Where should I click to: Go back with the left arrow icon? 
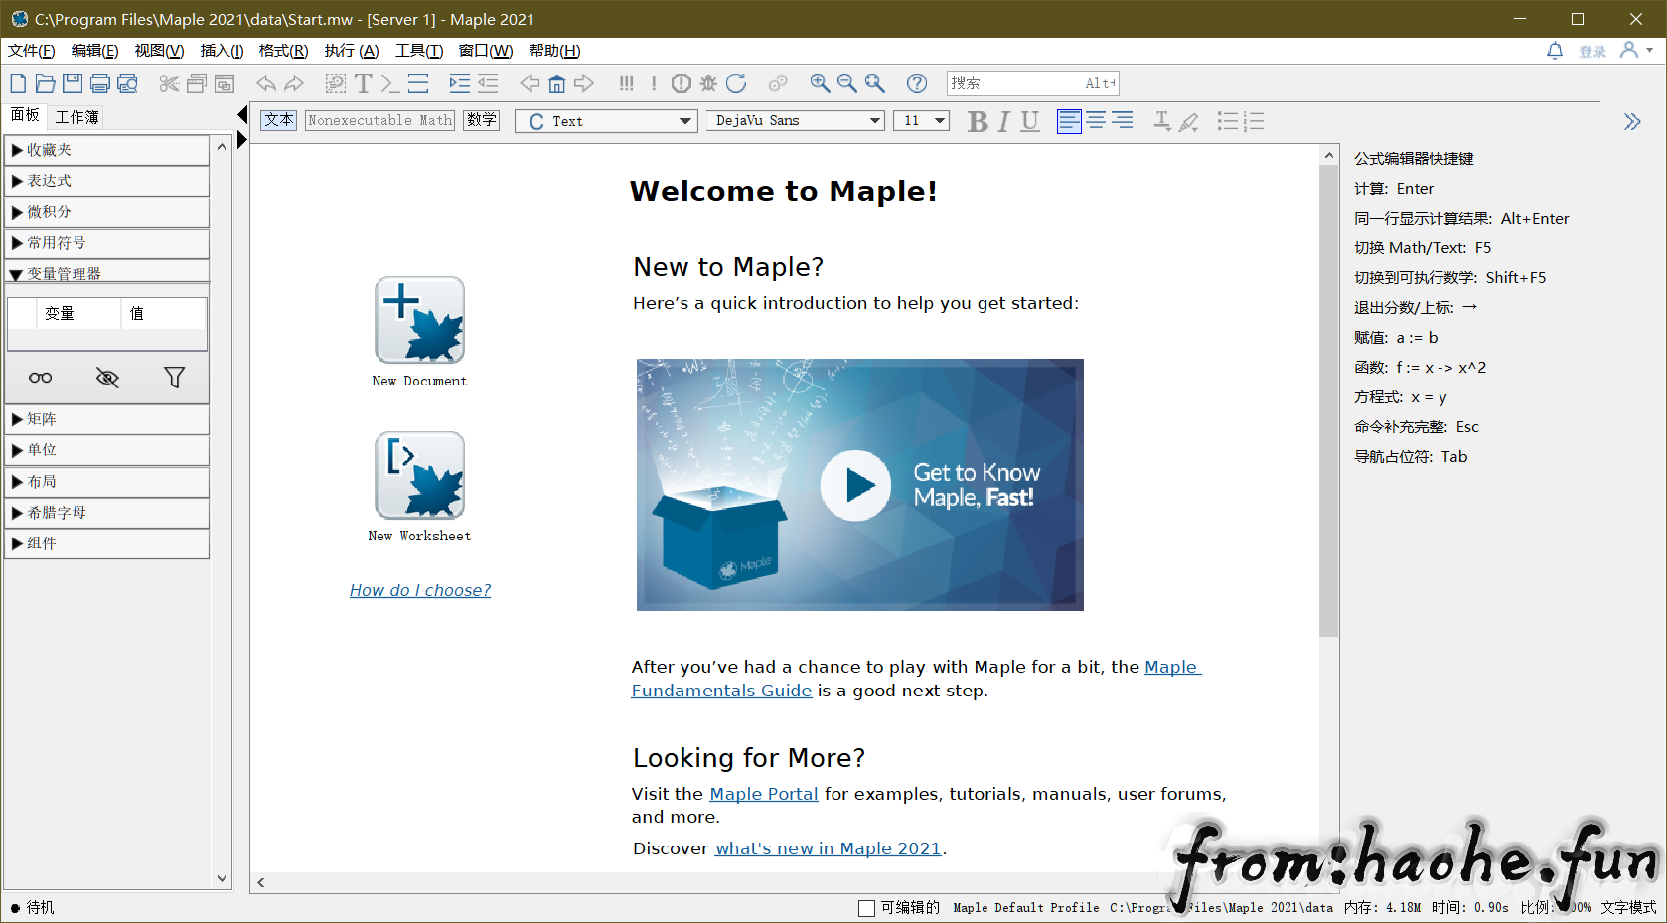coord(530,83)
